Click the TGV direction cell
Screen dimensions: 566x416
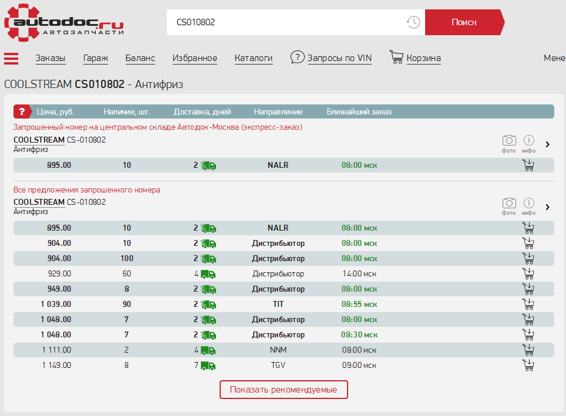(278, 365)
